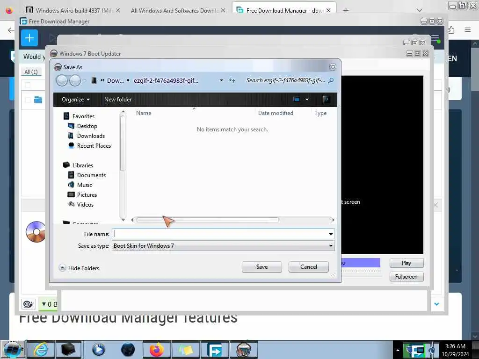Click the Back navigation button in Save As
This screenshot has height=359, width=479.
62,80
